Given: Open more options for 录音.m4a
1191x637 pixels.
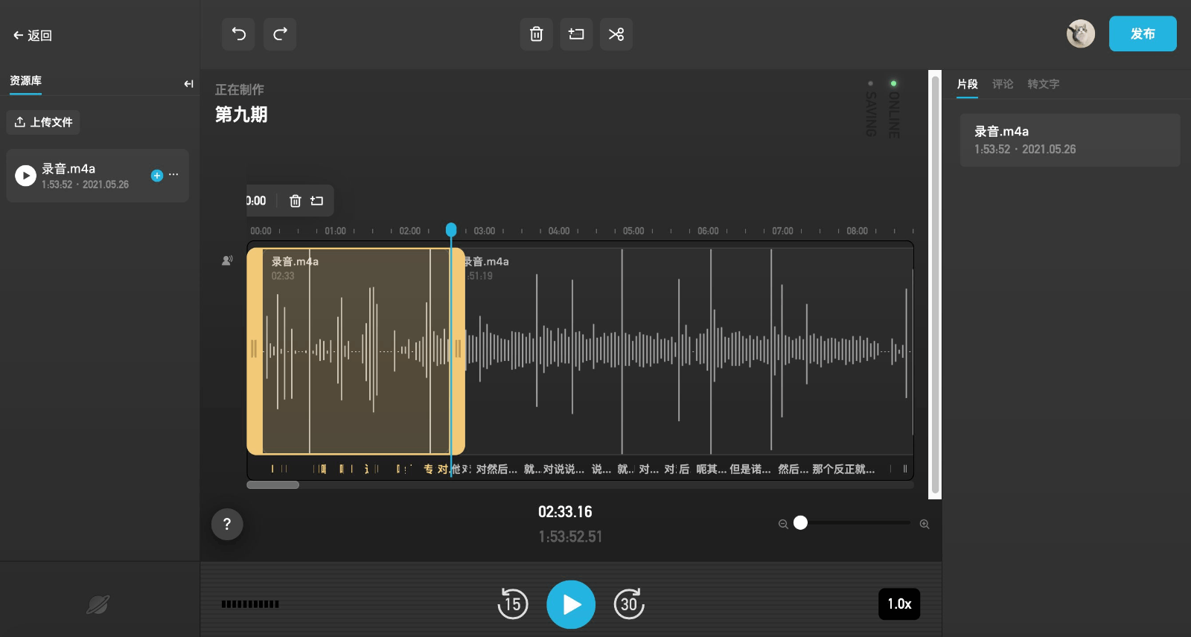Looking at the screenshot, I should coord(174,175).
